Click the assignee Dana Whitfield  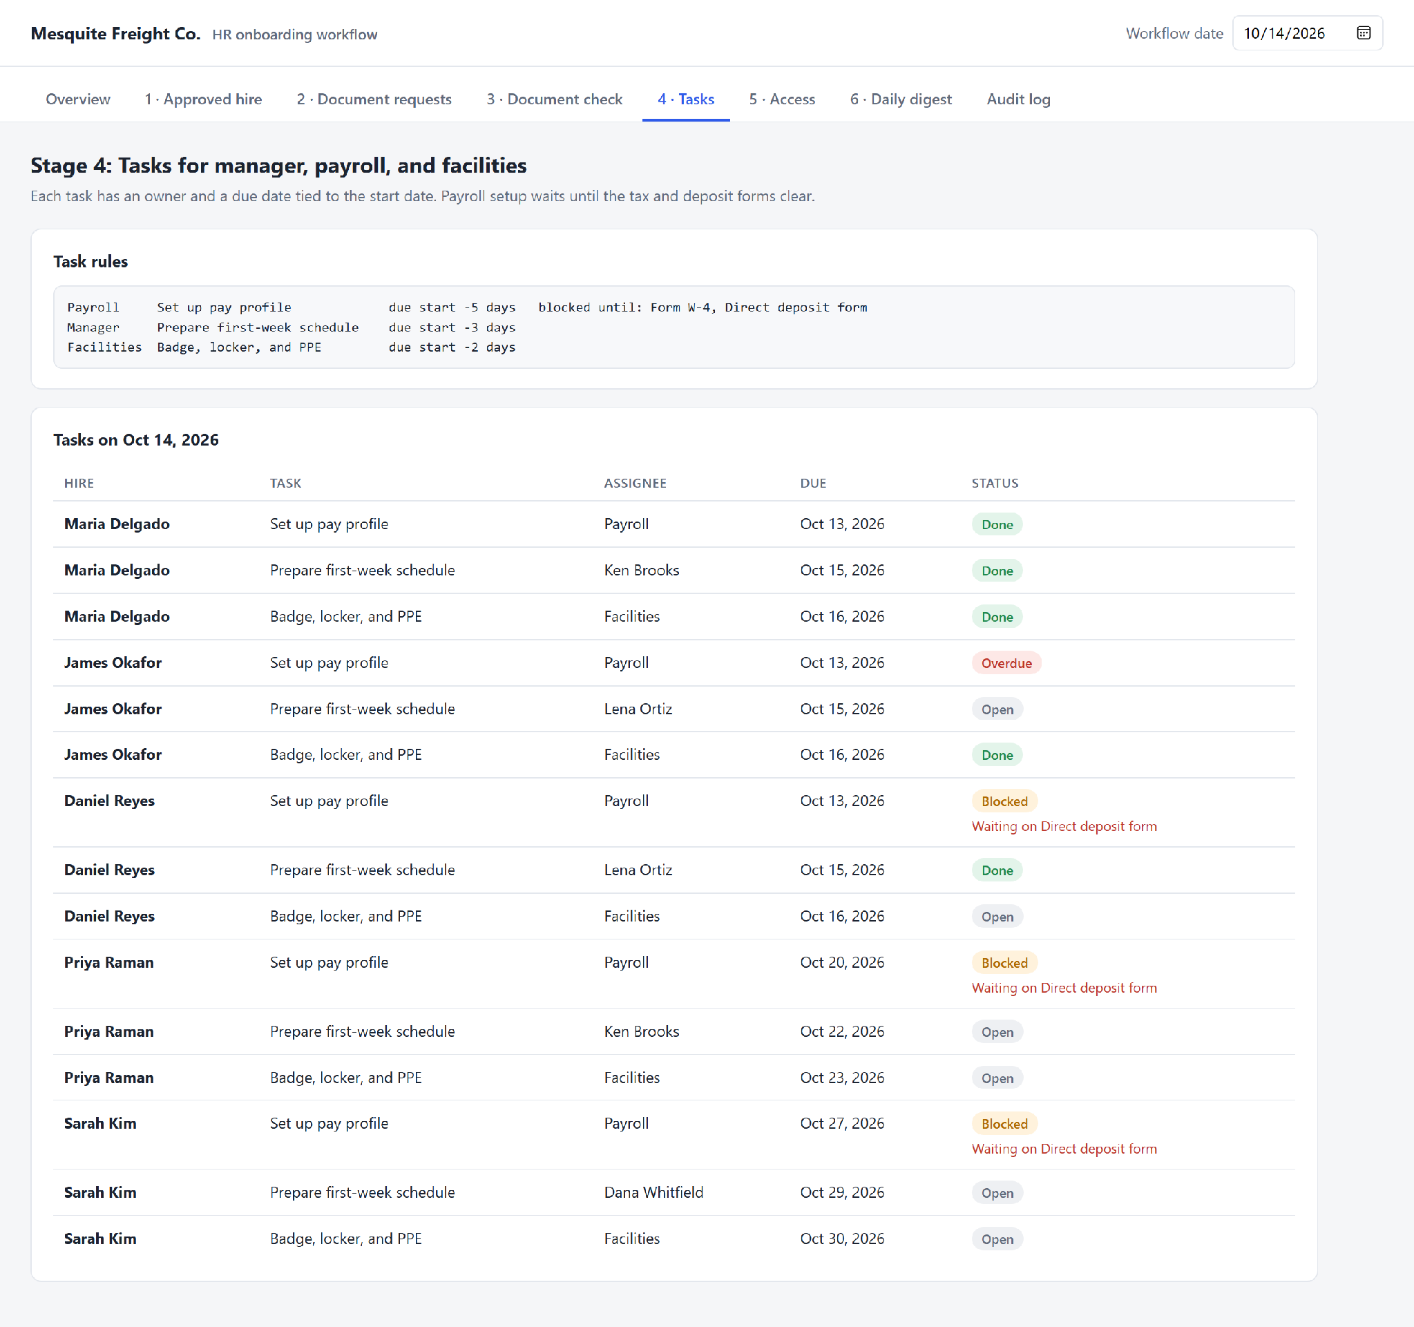click(653, 1192)
